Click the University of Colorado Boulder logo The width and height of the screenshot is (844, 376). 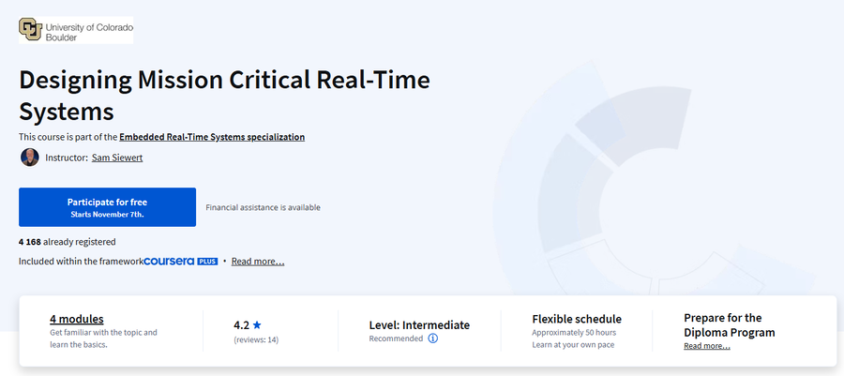[76, 30]
